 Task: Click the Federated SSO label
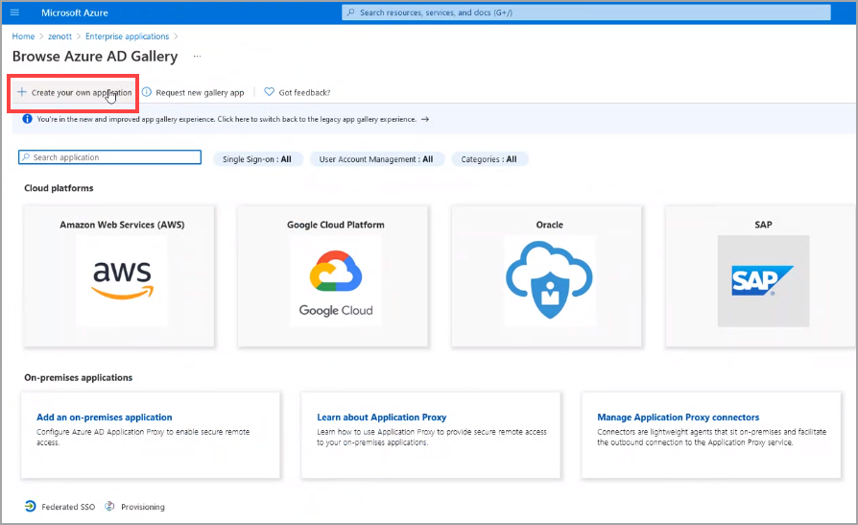[x=68, y=507]
